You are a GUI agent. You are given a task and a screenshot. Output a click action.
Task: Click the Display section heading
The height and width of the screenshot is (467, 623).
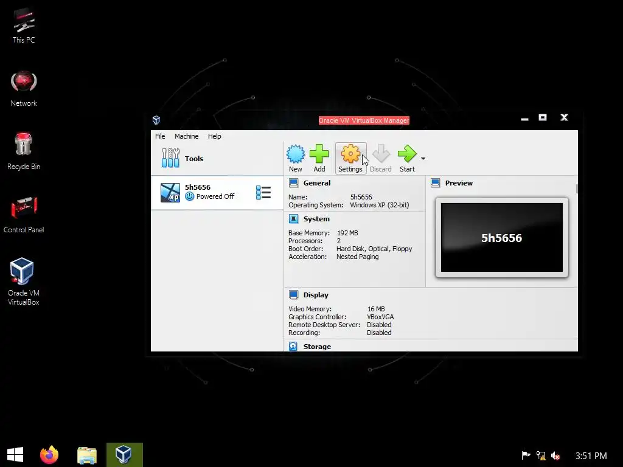tap(316, 295)
